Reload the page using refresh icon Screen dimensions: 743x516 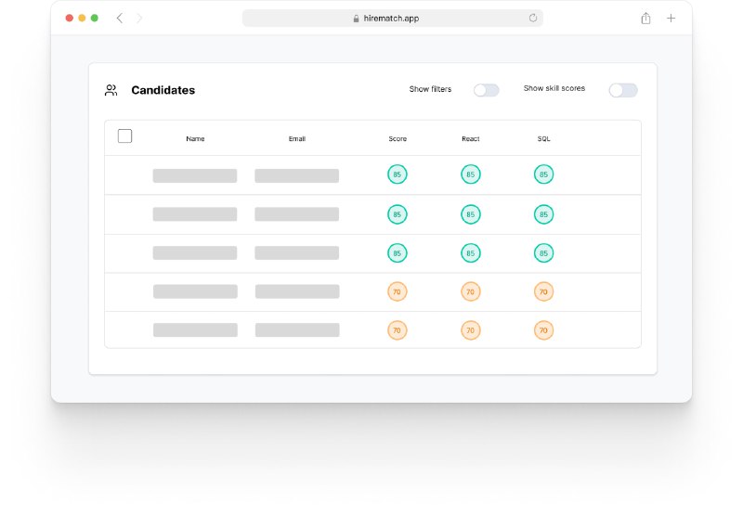tap(533, 18)
